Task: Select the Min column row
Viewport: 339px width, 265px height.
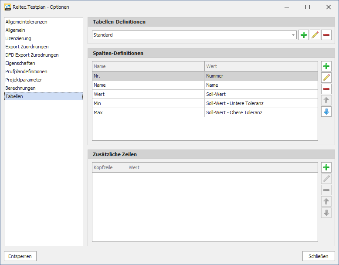Action: tap(148, 103)
